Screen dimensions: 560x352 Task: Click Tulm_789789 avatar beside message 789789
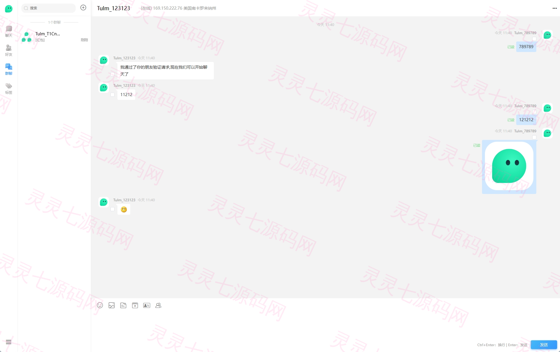[x=547, y=35]
